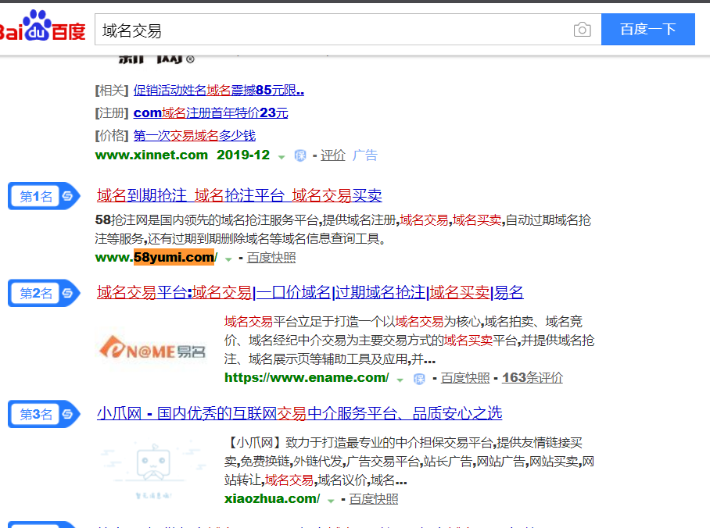This screenshot has height=528, width=710.
Task: Click the 广告 label on the xinnet result
Action: (x=365, y=155)
